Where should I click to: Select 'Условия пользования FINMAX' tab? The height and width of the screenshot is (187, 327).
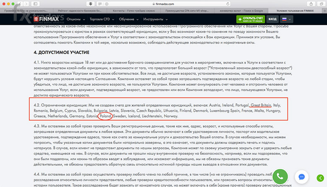pos(295,10)
